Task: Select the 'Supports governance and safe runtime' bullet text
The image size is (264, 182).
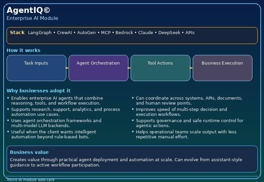Action: (x=189, y=123)
